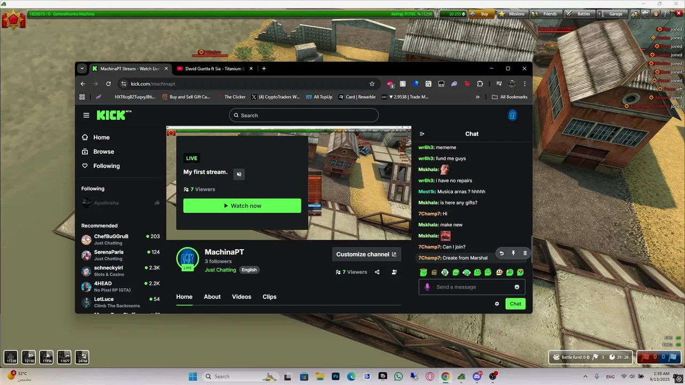Switch to the Clips tab

coord(270,297)
